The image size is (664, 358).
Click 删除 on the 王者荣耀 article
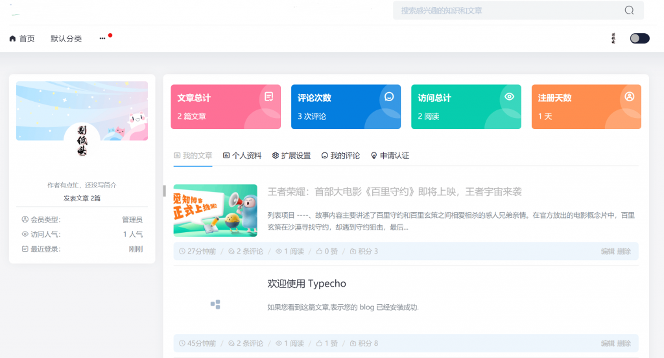click(624, 251)
